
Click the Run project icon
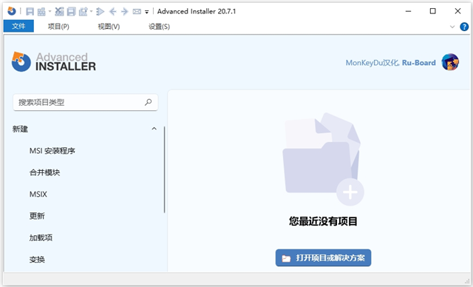tap(101, 12)
